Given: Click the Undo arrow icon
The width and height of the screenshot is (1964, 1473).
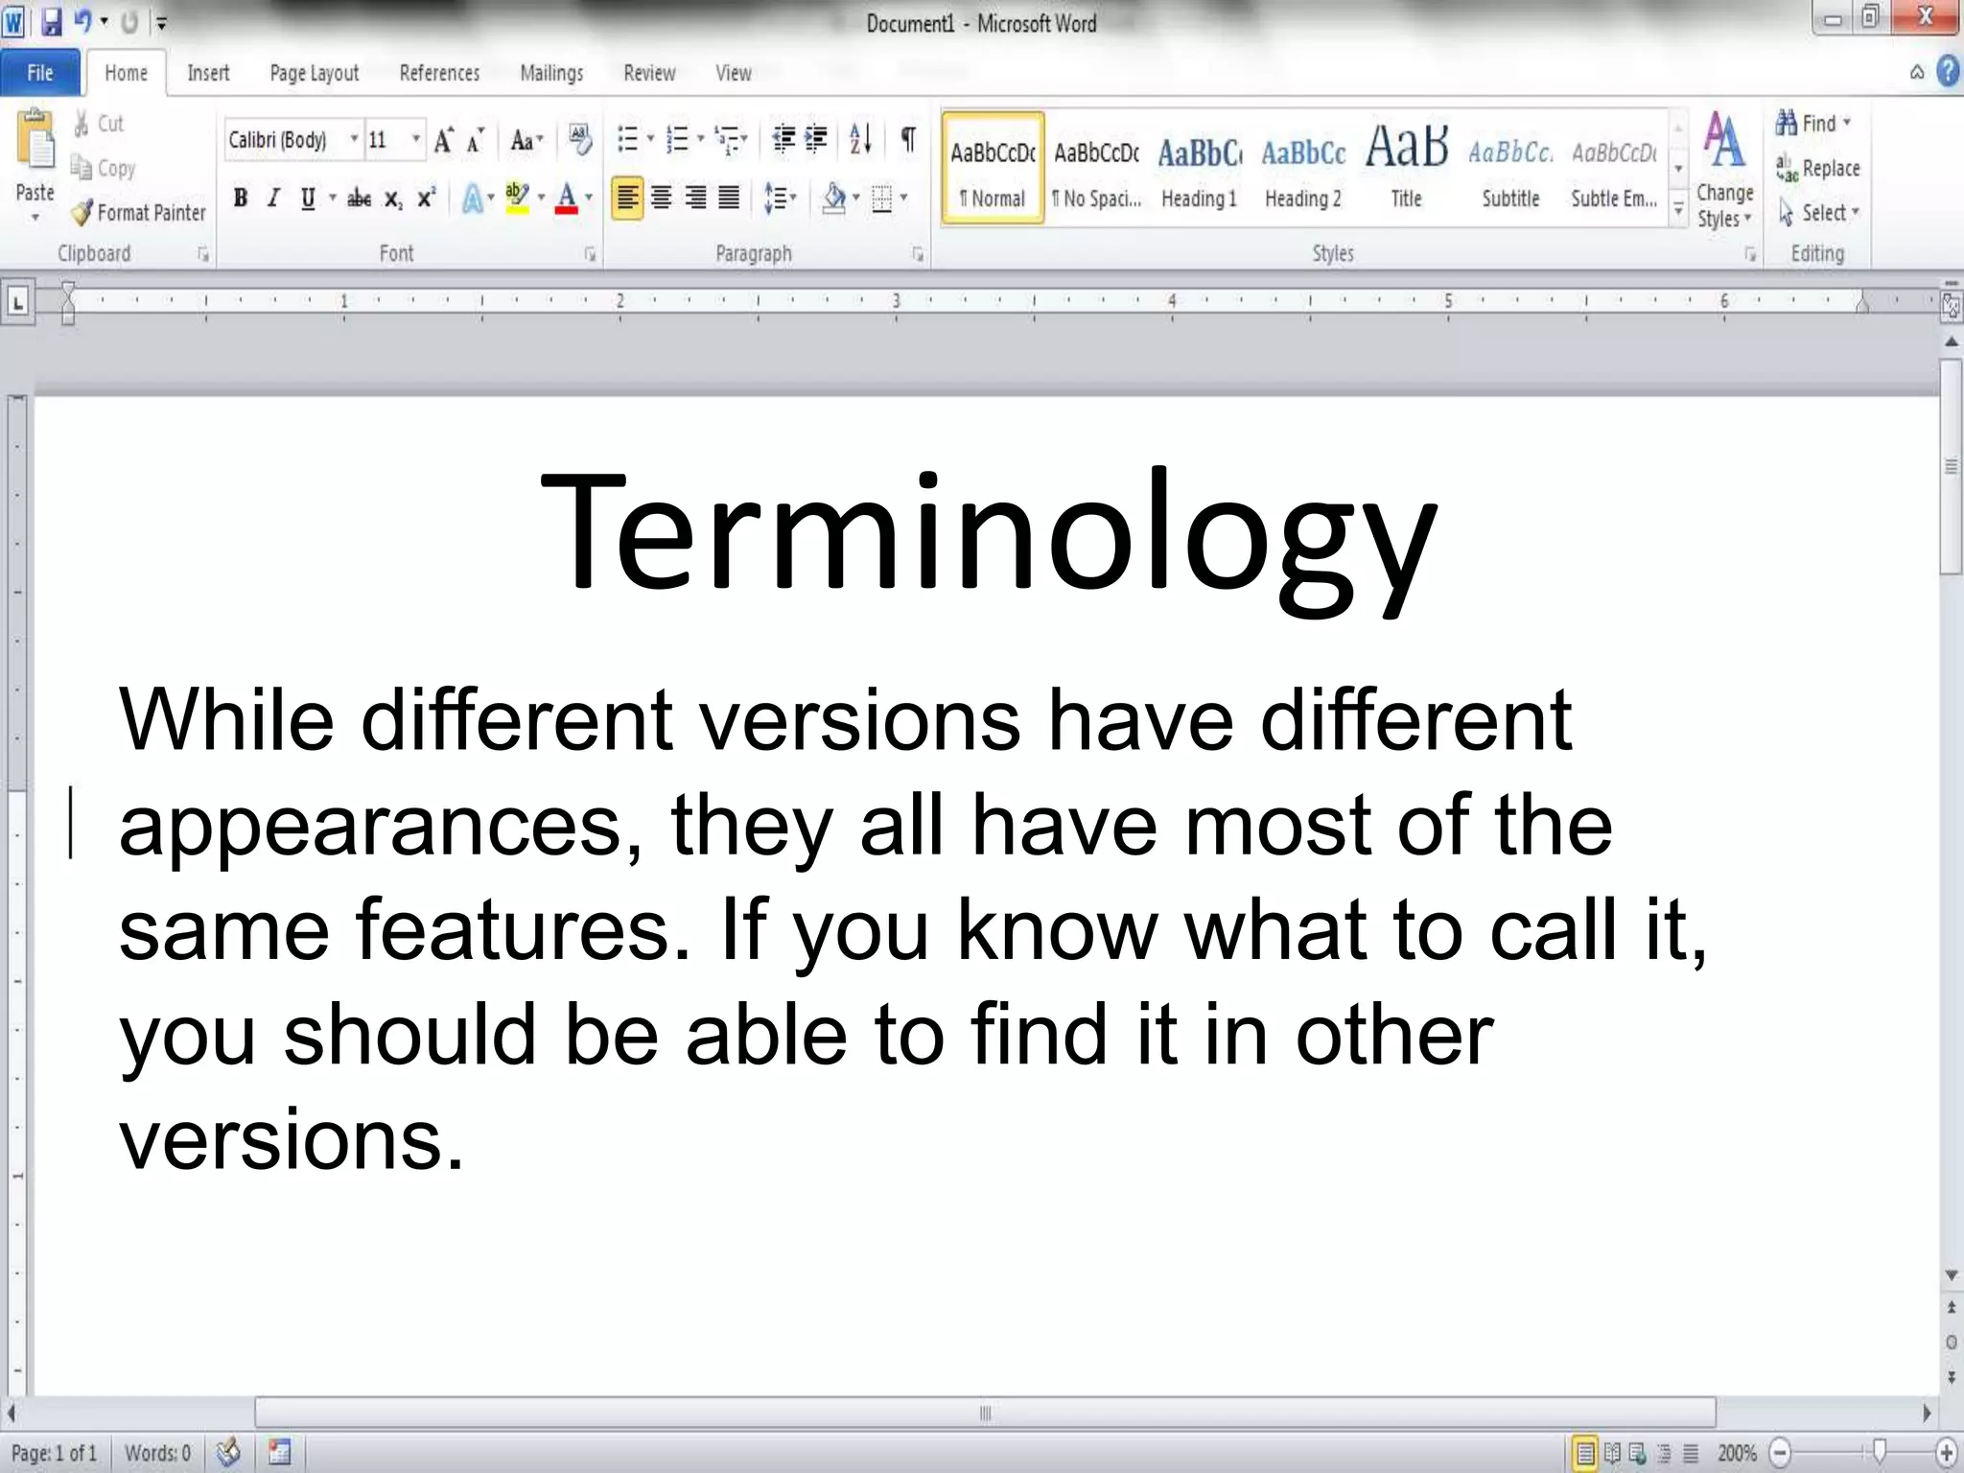Looking at the screenshot, I should point(83,21).
